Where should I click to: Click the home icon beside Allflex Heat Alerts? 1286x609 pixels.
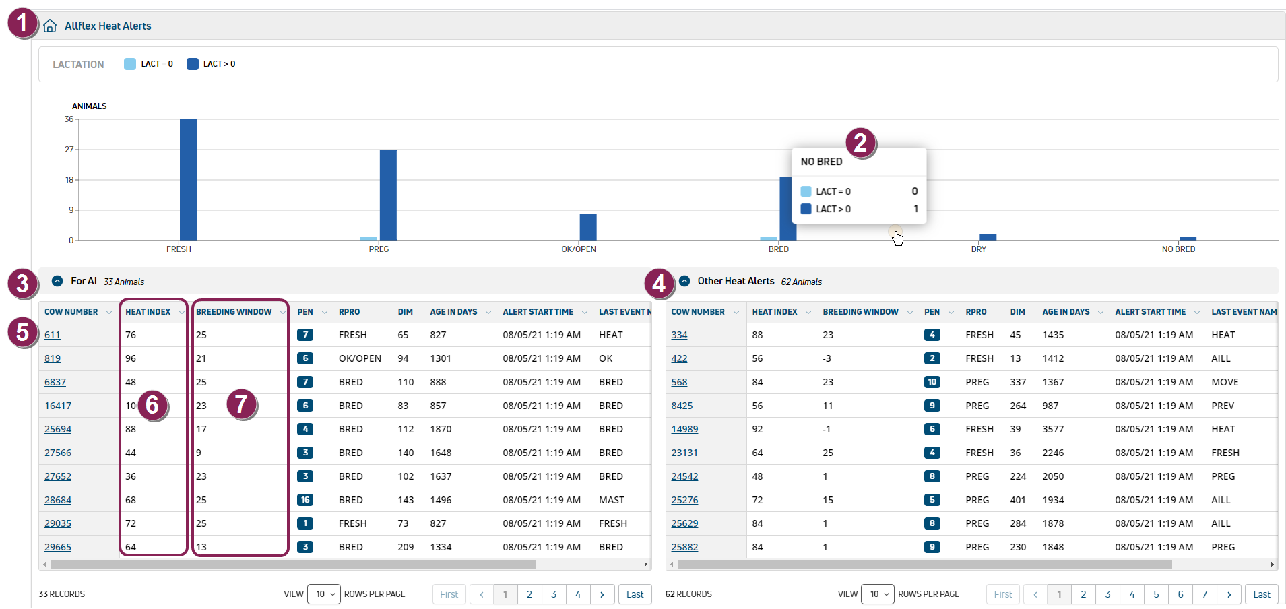click(50, 26)
